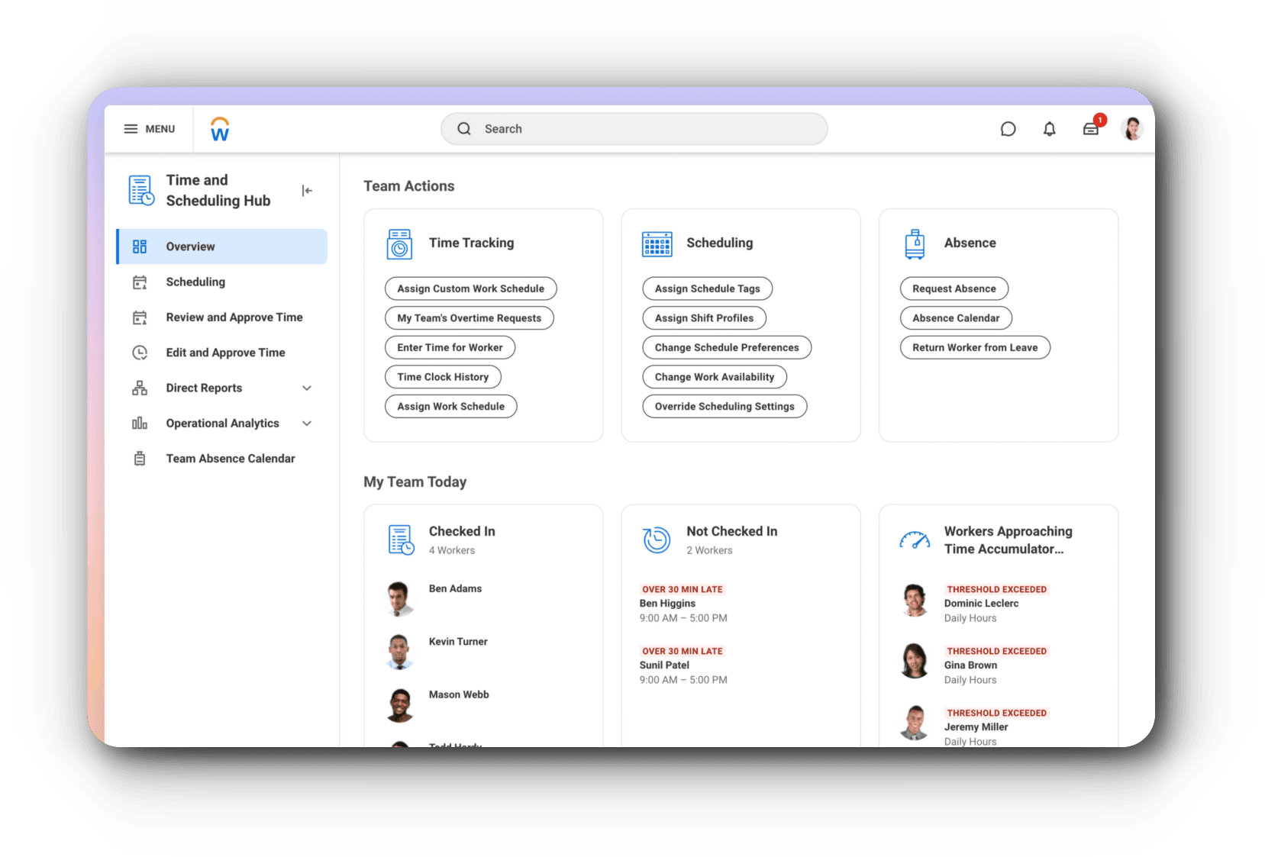Click Assign Custom Work Schedule button
The height and width of the screenshot is (857, 1265).
[470, 288]
